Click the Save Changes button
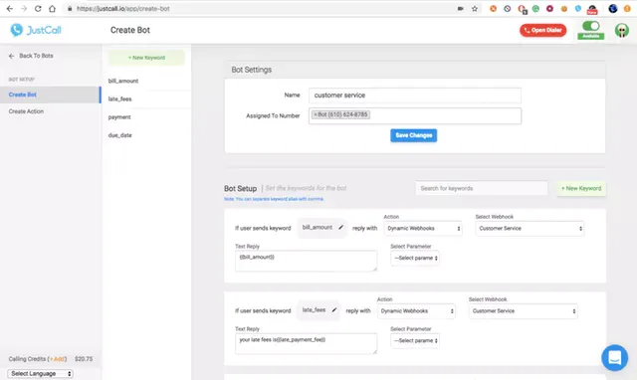The width and height of the screenshot is (637, 380). pos(414,135)
